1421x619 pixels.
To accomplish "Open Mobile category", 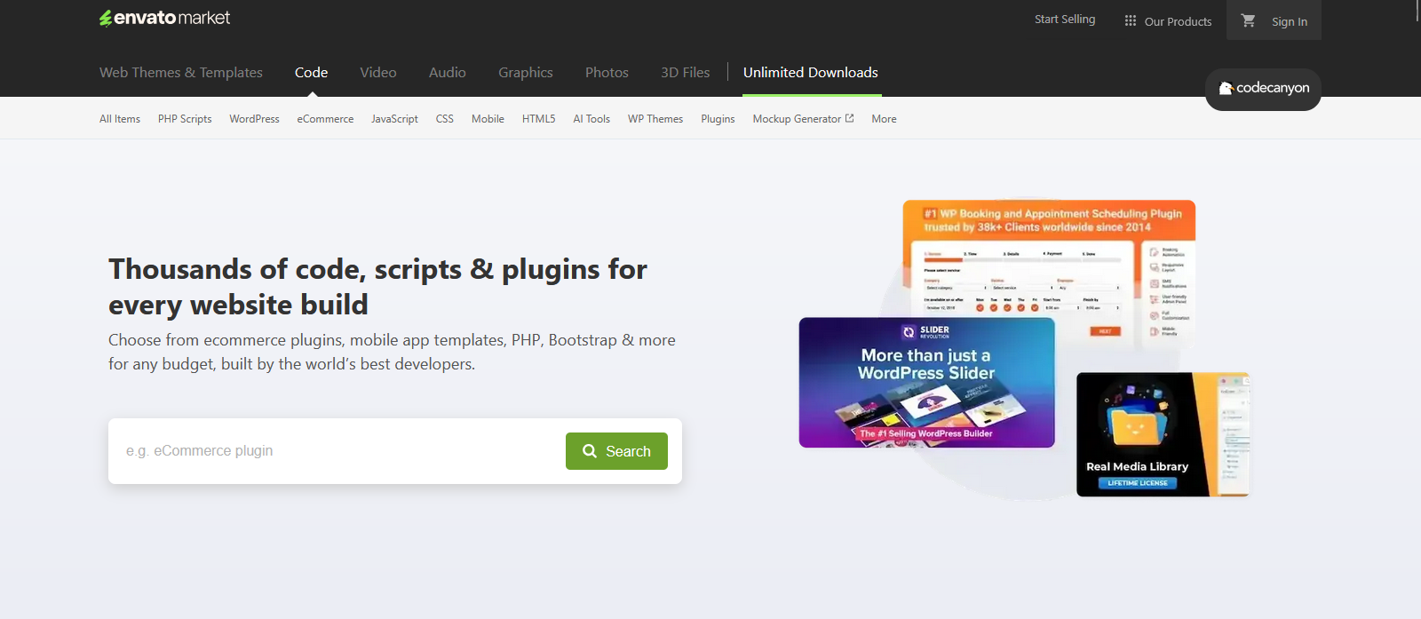I will click(x=488, y=119).
